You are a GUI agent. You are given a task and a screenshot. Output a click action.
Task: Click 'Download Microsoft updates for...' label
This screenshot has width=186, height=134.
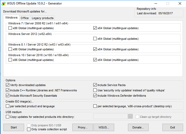25,11
